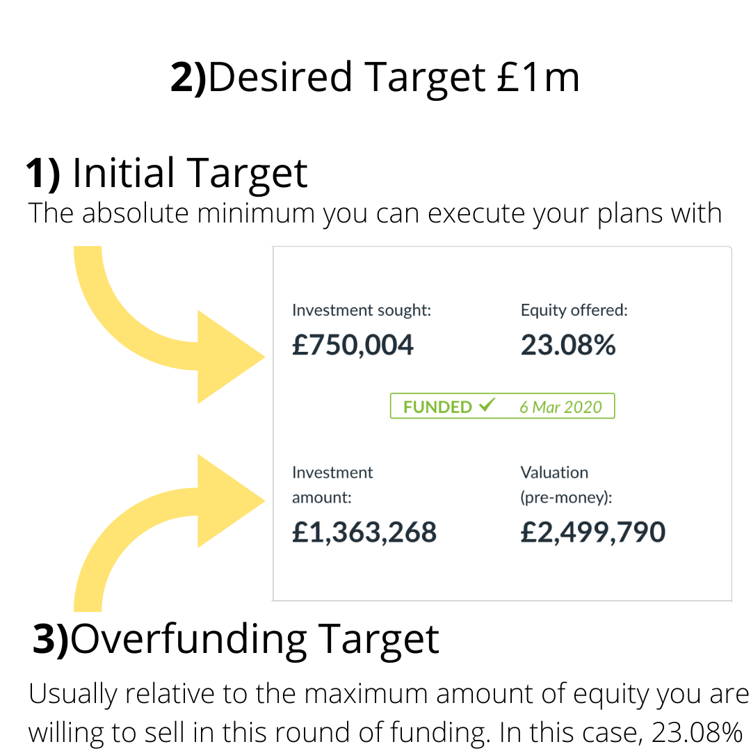The height and width of the screenshot is (751, 751).
Task: Click the Initial Target heading
Action: pos(167,172)
